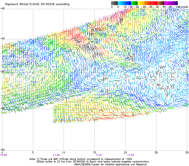Click the purple 12:55 time label
Screen dimensions: 189x166
click(x=4, y=155)
